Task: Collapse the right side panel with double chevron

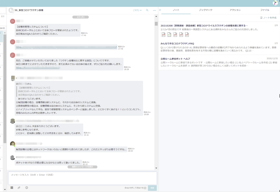Action: (x=160, y=10)
